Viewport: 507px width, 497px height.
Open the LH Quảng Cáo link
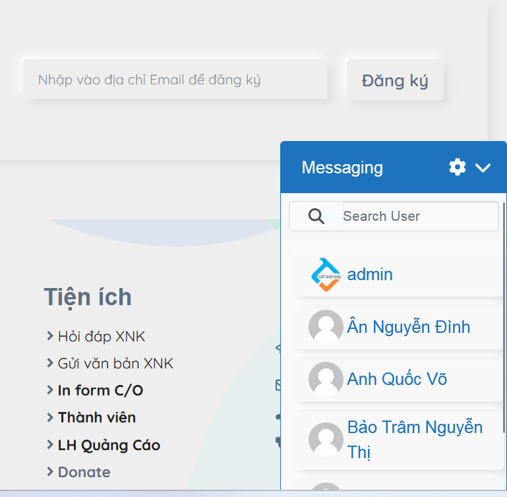[109, 446]
